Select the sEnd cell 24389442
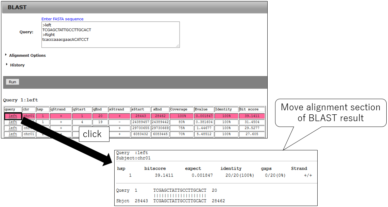This screenshot has width=388, height=207. pos(160,122)
